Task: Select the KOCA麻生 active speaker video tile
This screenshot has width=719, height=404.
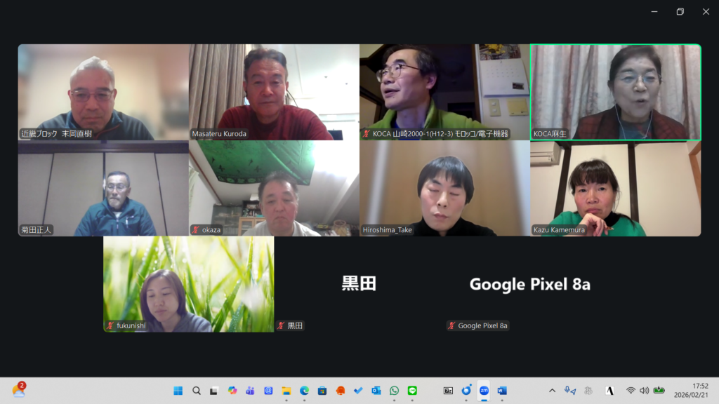Action: pos(615,92)
